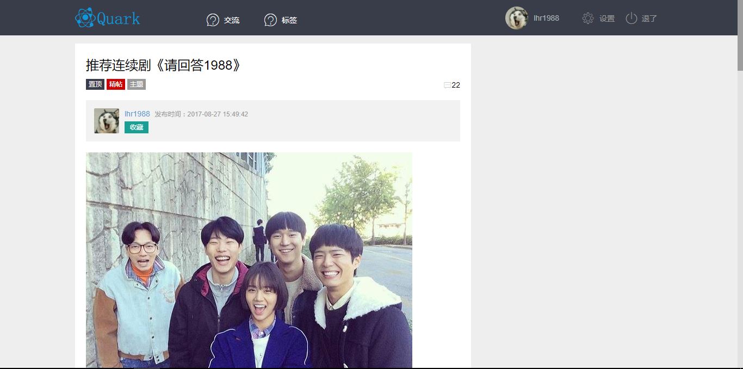This screenshot has width=743, height=369.
Task: Click the settings gear icon
Action: coord(588,18)
